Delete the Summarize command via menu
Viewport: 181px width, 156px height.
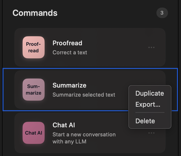145,121
